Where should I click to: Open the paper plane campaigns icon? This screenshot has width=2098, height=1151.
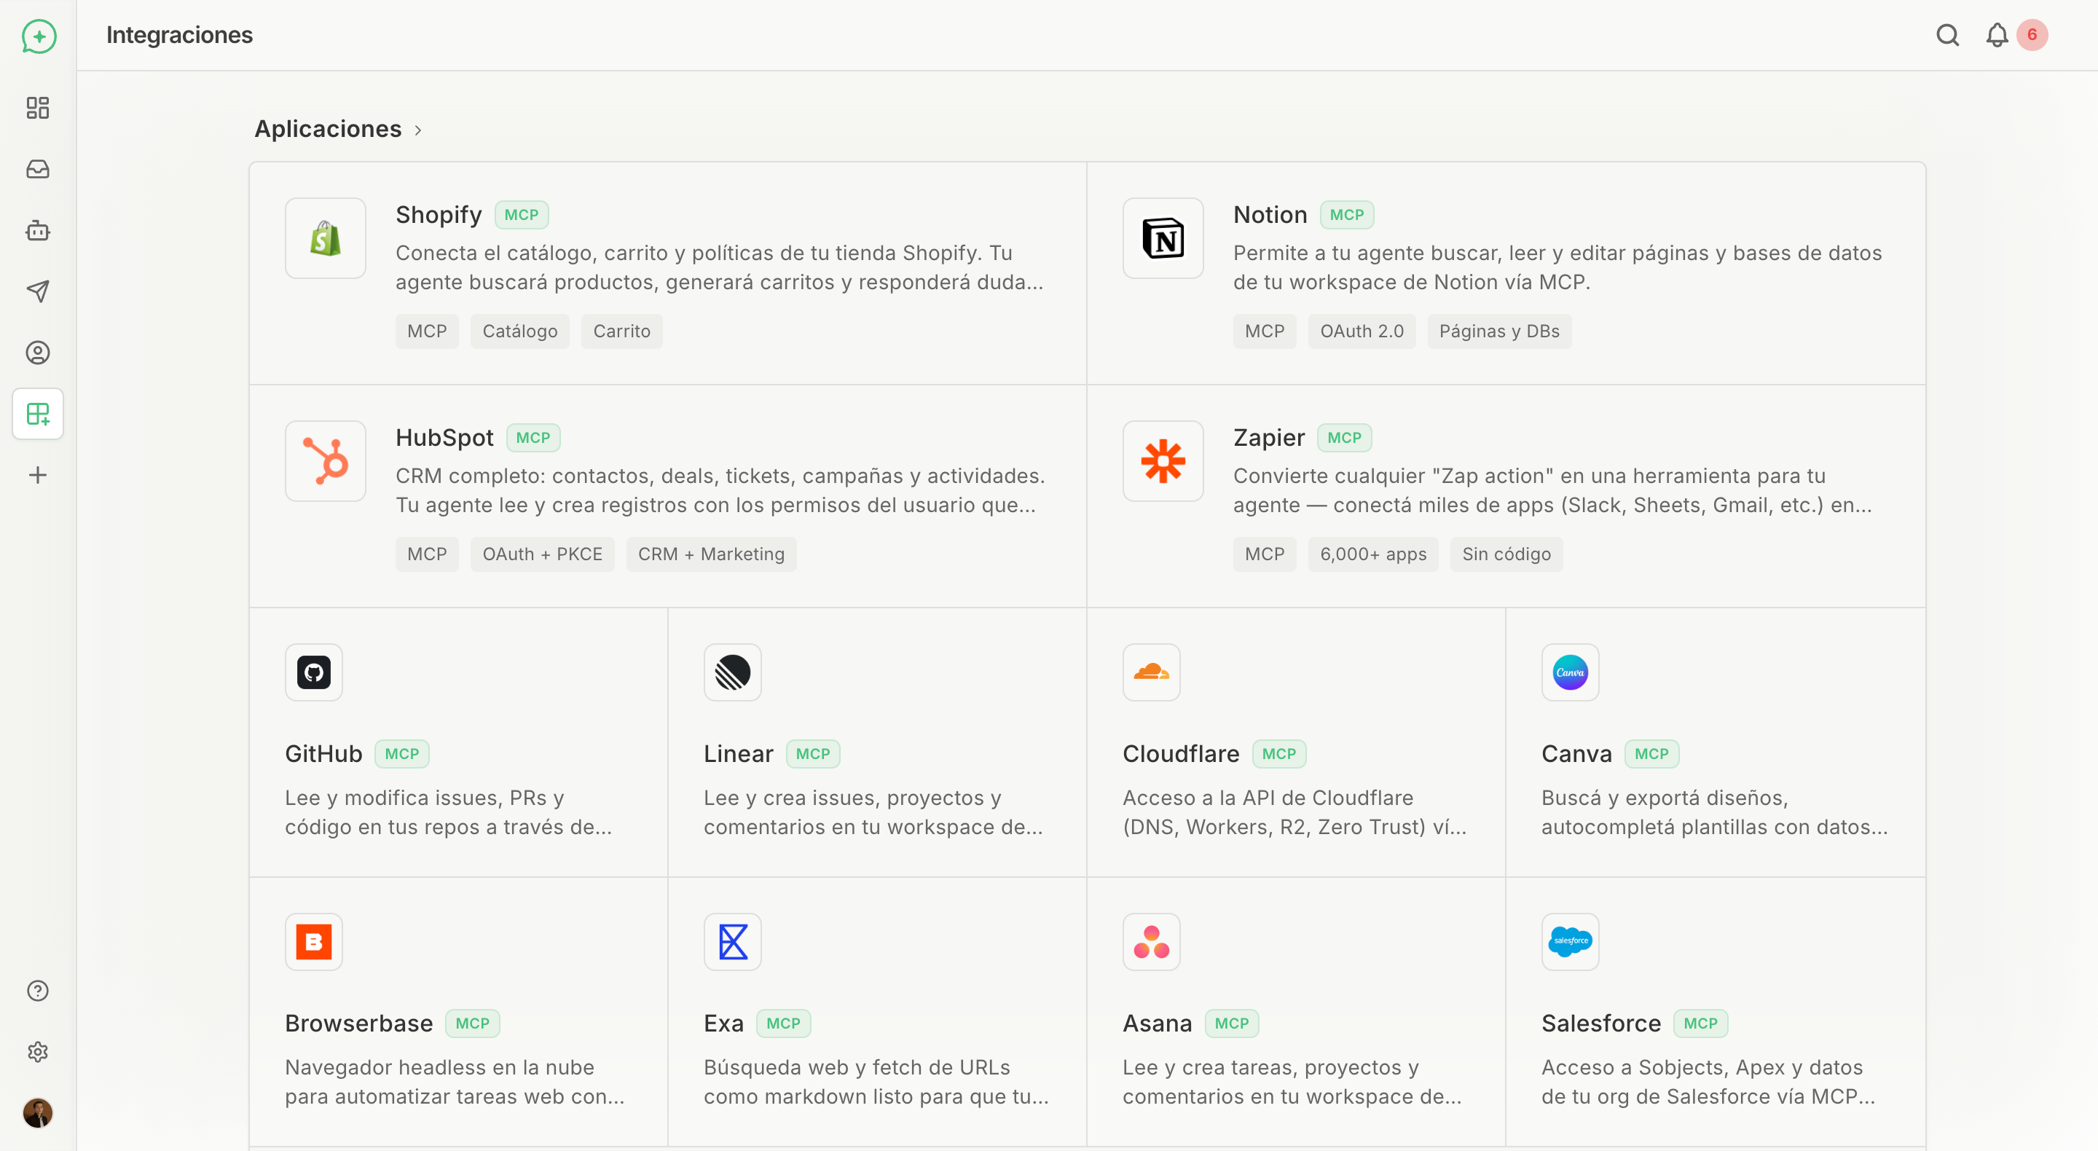(37, 291)
